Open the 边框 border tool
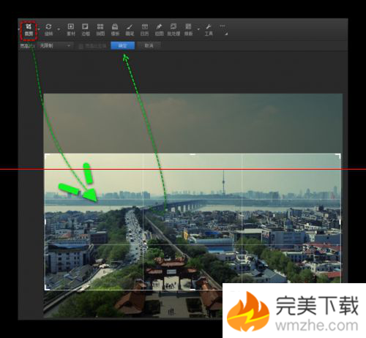Screen dimensions: 366x338 [x=86, y=30]
